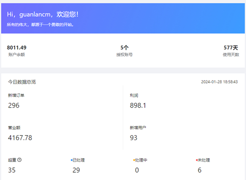246x180 pixels.
Task: Click the 营业额 label
Action: click(14, 127)
